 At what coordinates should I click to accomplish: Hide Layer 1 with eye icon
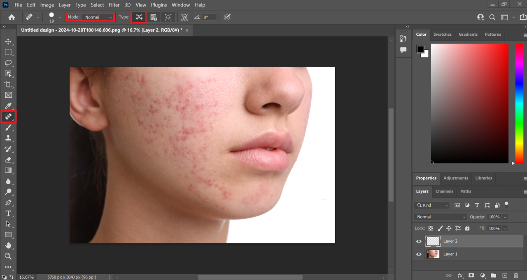point(419,254)
